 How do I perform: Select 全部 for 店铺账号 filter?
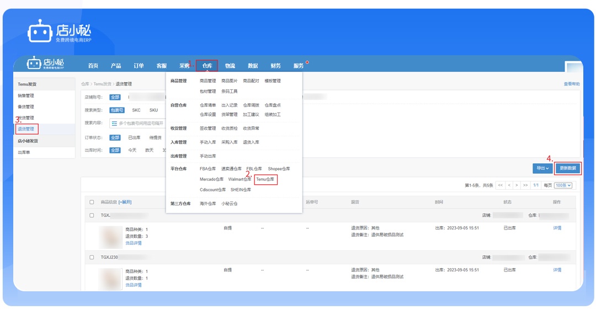115,97
